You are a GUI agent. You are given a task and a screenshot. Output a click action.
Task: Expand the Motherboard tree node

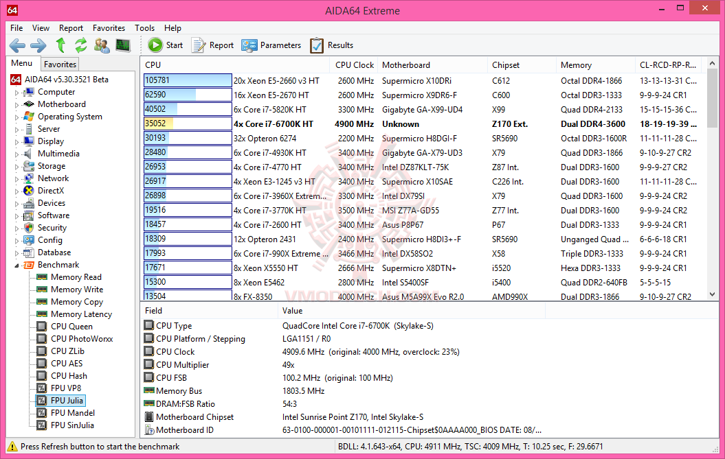pos(16,105)
